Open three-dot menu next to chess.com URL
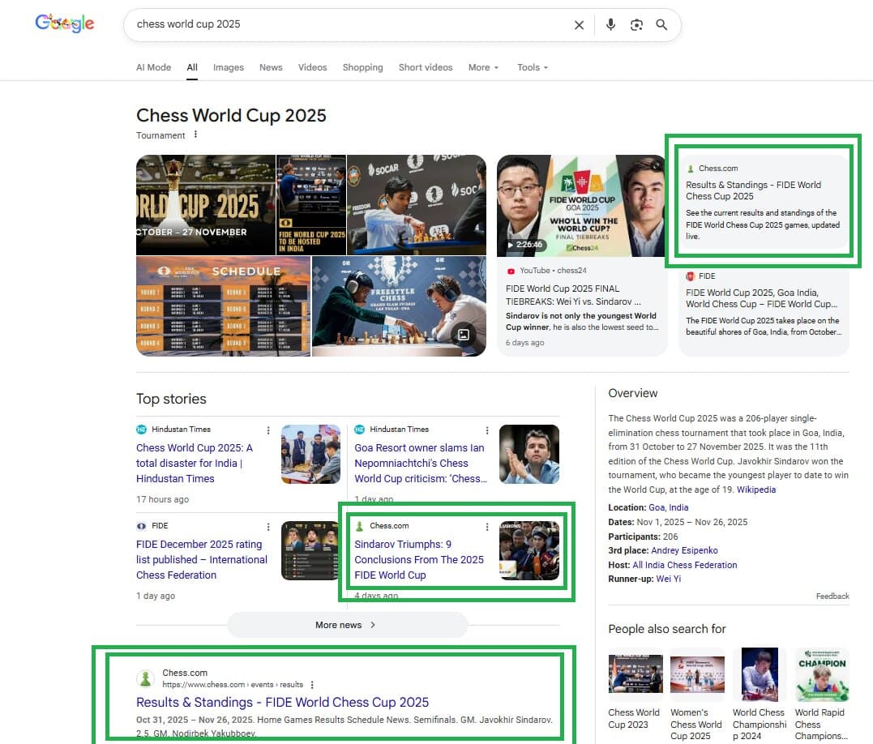 tap(312, 685)
